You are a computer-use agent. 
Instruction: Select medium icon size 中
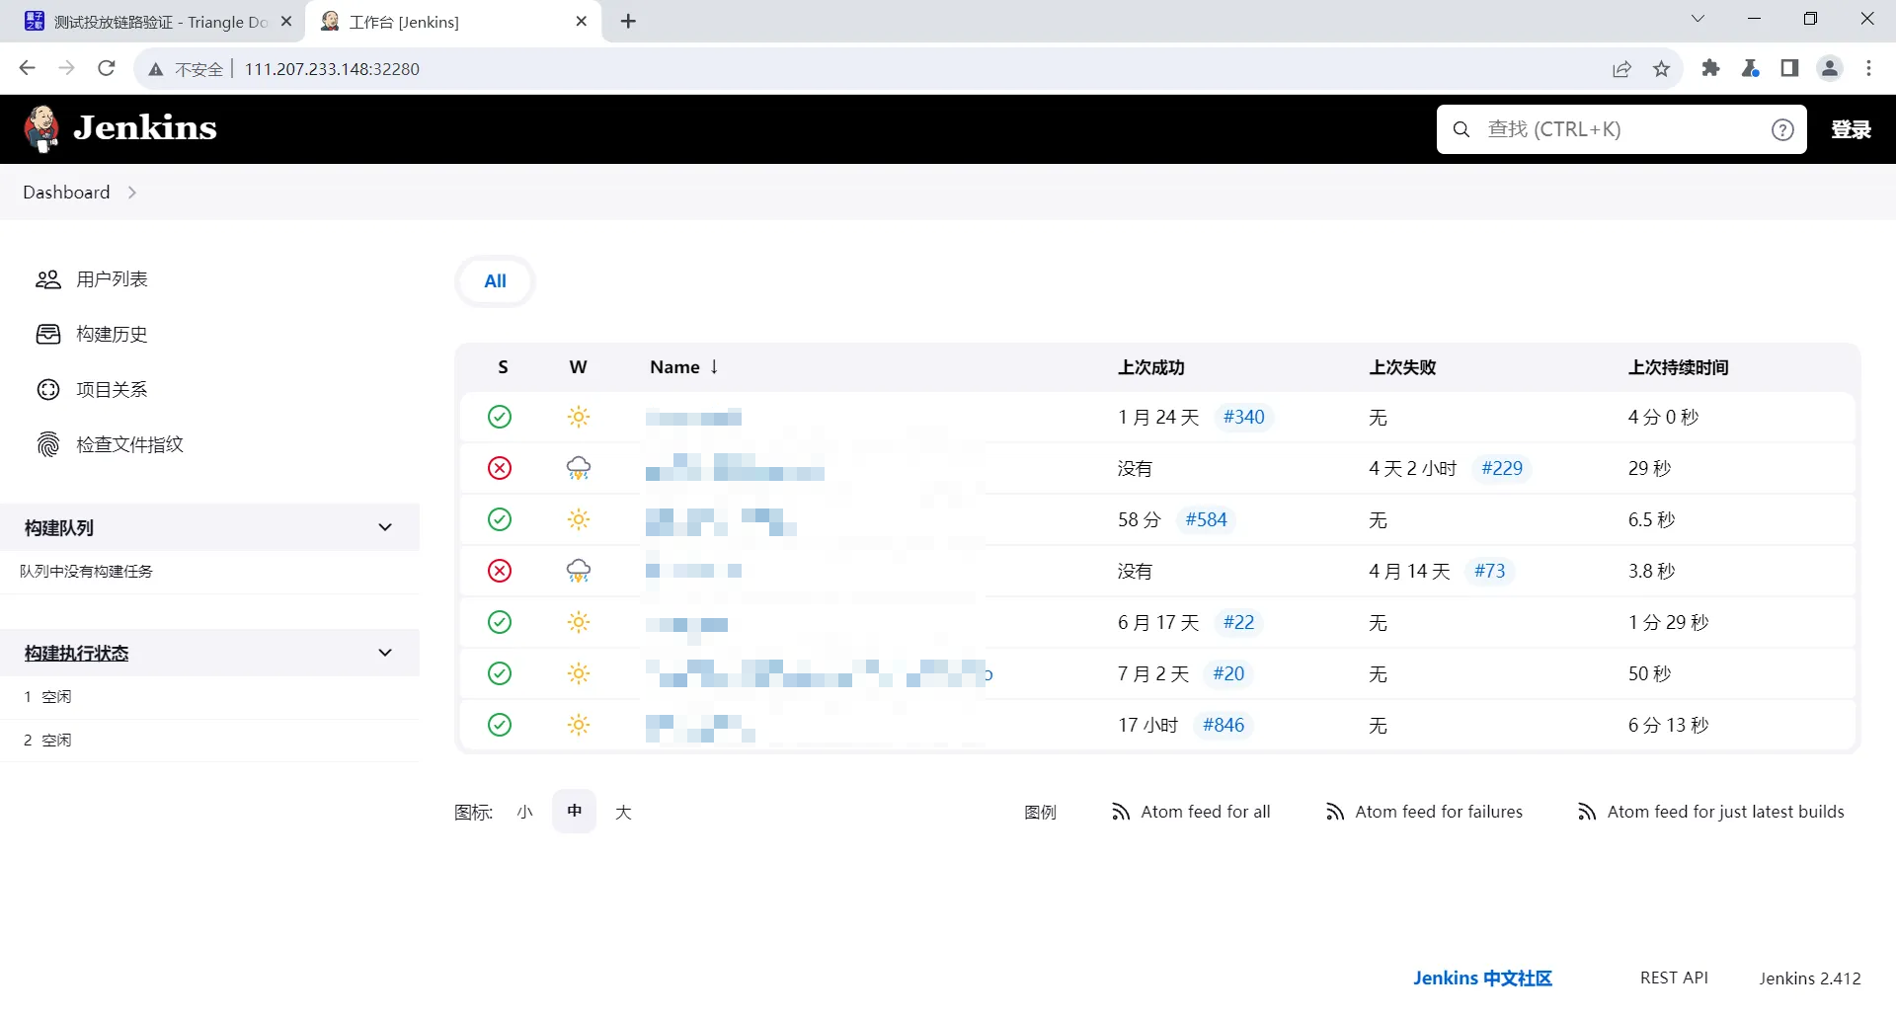point(574,812)
